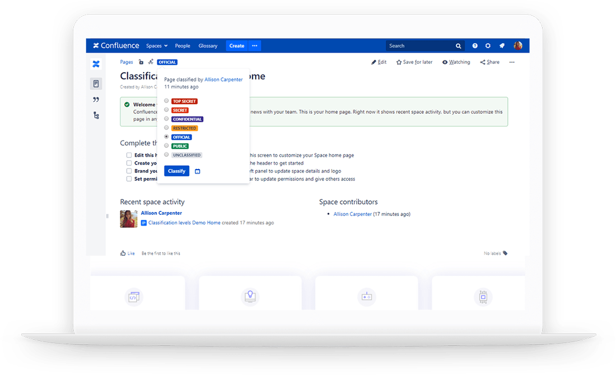Click the icon left of the OFFICIAL badge
This screenshot has height=375, width=616.
point(151,62)
